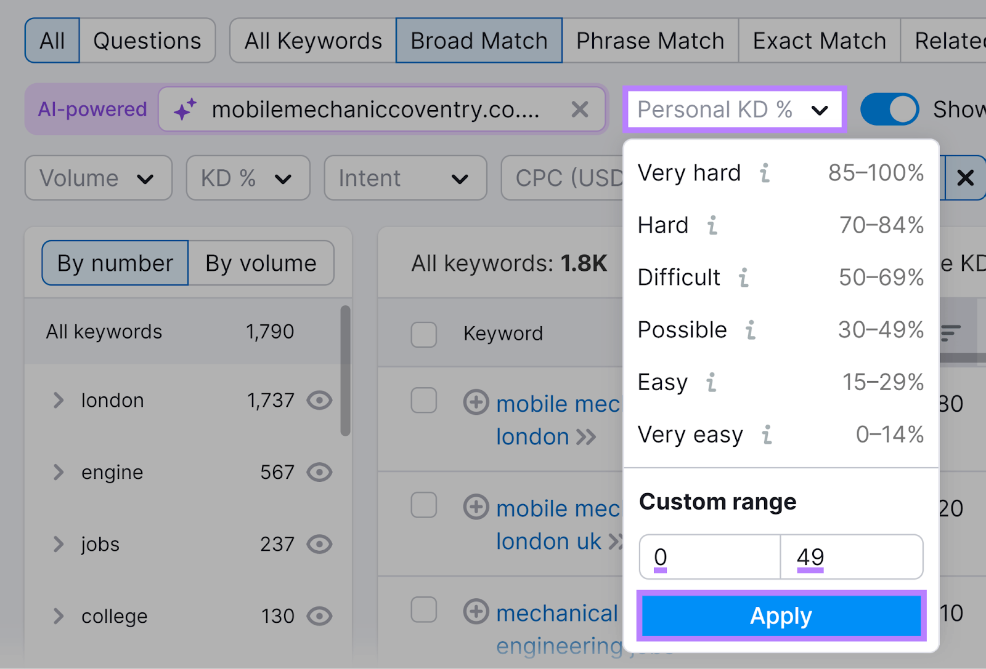Open the Intent filter dropdown
986x669 pixels.
(405, 178)
